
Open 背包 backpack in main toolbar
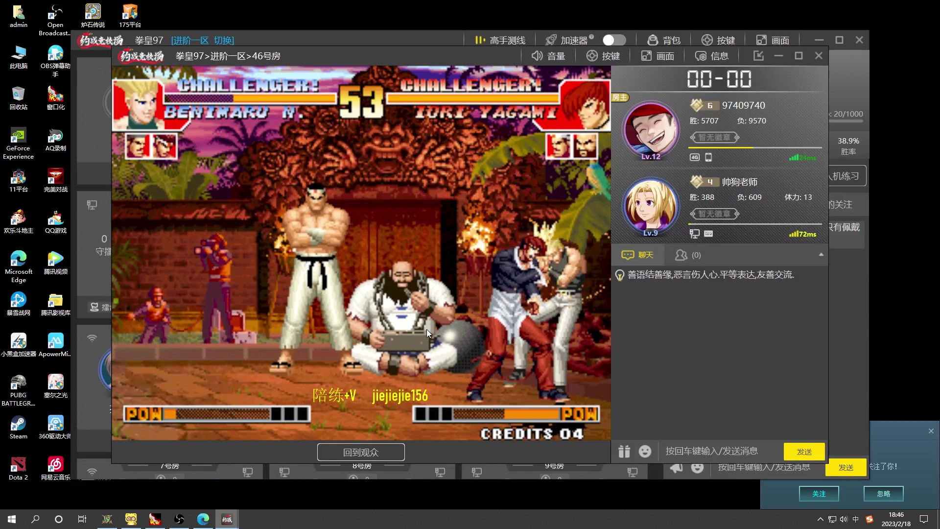(663, 40)
